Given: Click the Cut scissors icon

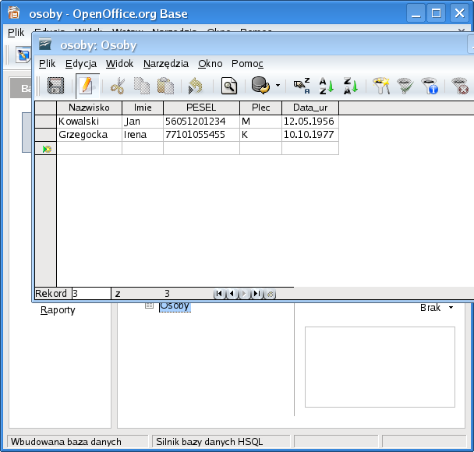Looking at the screenshot, I should [118, 86].
